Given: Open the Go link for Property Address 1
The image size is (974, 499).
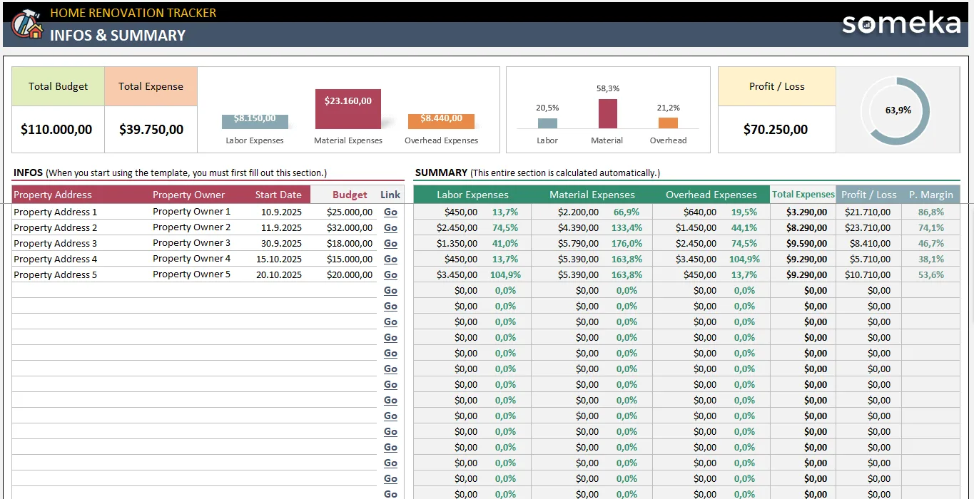Looking at the screenshot, I should pos(390,212).
